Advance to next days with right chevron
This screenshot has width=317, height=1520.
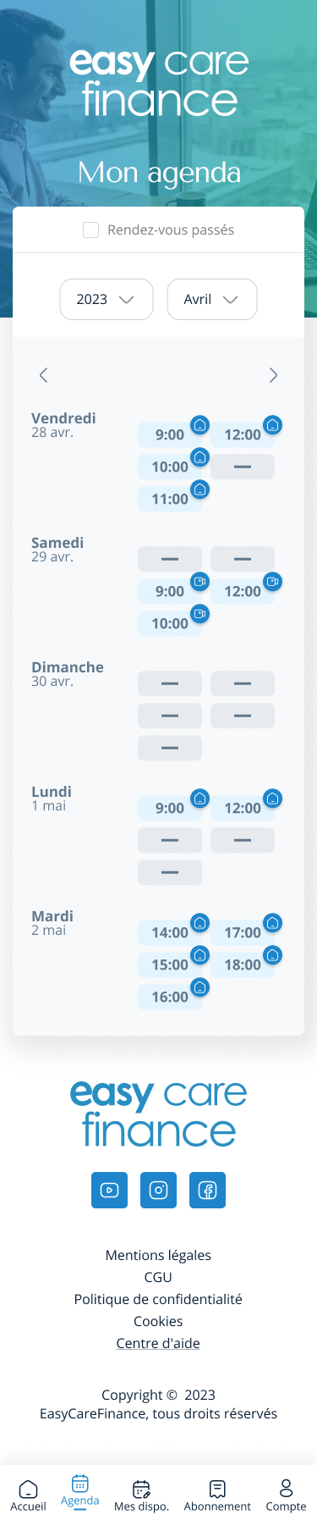tap(273, 375)
